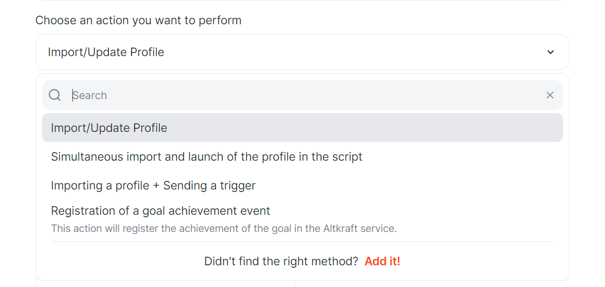The height and width of the screenshot is (287, 605).
Task: Collapse the action dropdown using the chevron arrow
Action: coord(550,52)
